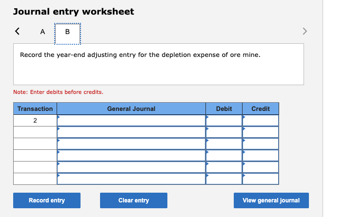Go to next entry with right chevron
Screen dimensions: 346x217
pyautogui.click(x=305, y=31)
